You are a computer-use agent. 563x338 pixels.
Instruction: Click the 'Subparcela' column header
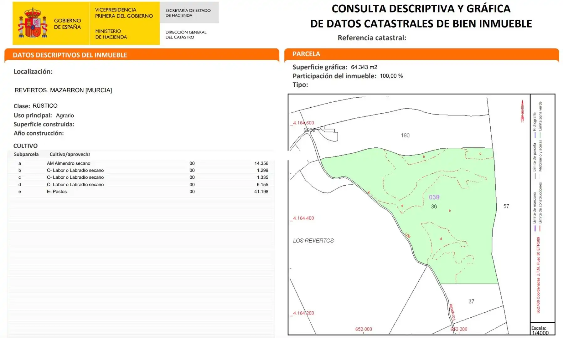coord(26,154)
